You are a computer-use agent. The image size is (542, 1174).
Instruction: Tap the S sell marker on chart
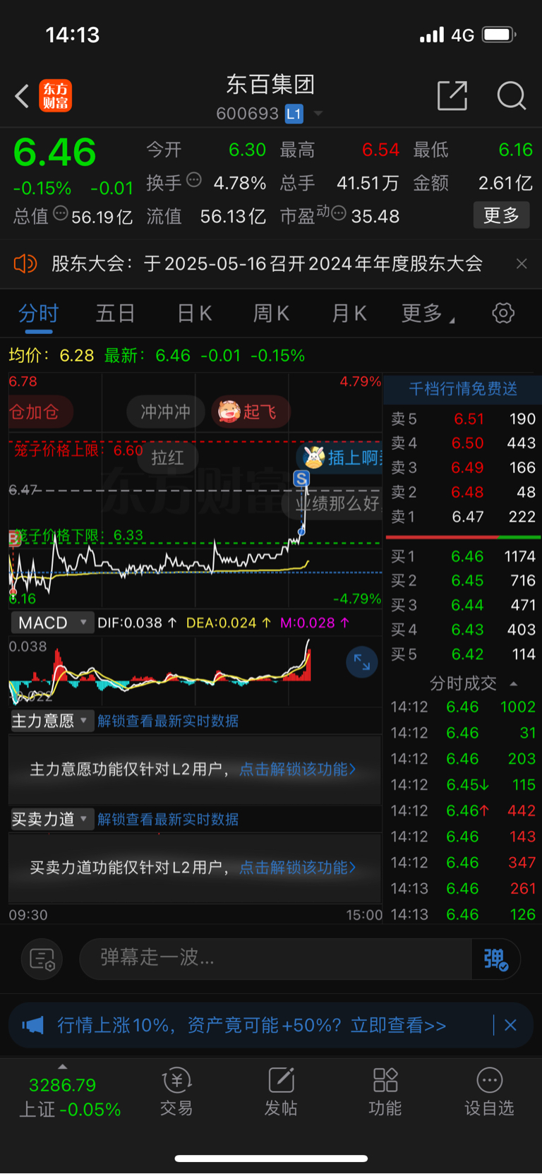[301, 479]
